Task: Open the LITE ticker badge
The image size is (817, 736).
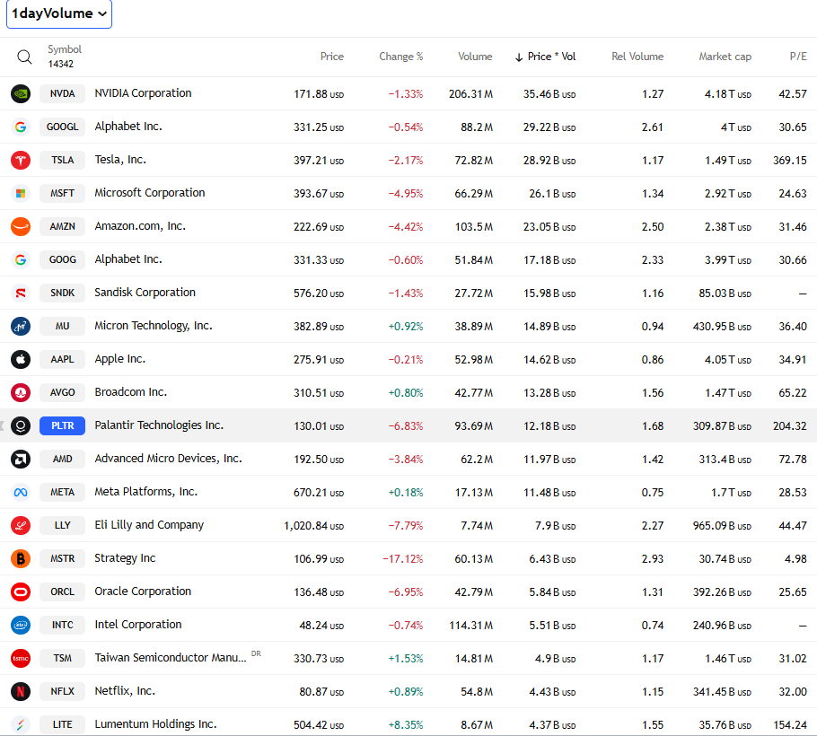Action: coord(63,724)
